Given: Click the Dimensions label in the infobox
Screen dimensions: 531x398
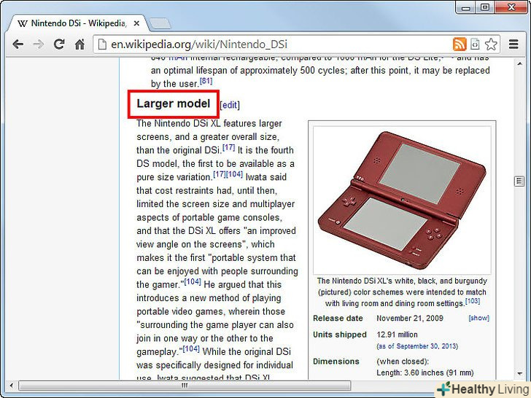Looking at the screenshot, I should click(336, 362).
